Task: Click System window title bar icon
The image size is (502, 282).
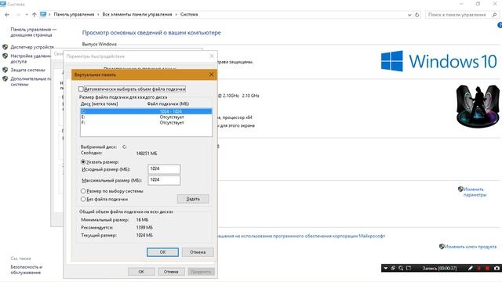Action: point(3,4)
